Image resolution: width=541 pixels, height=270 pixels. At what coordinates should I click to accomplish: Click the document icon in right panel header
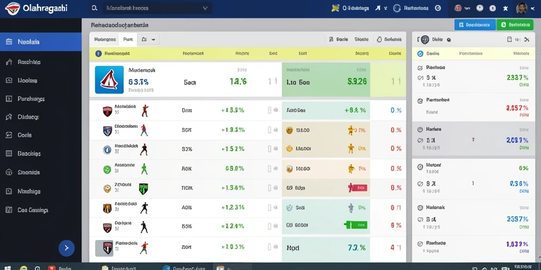509,40
